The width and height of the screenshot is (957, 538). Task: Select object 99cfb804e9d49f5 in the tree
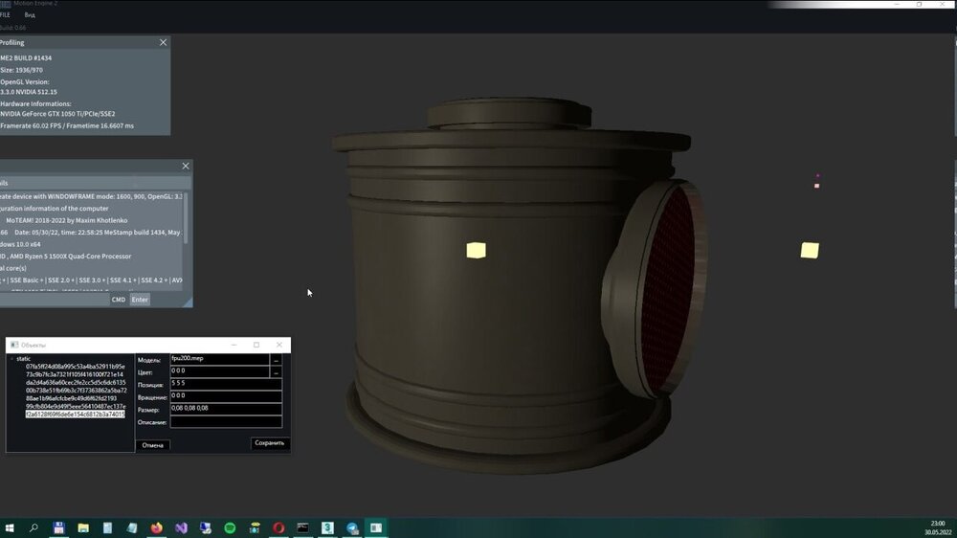click(x=75, y=406)
